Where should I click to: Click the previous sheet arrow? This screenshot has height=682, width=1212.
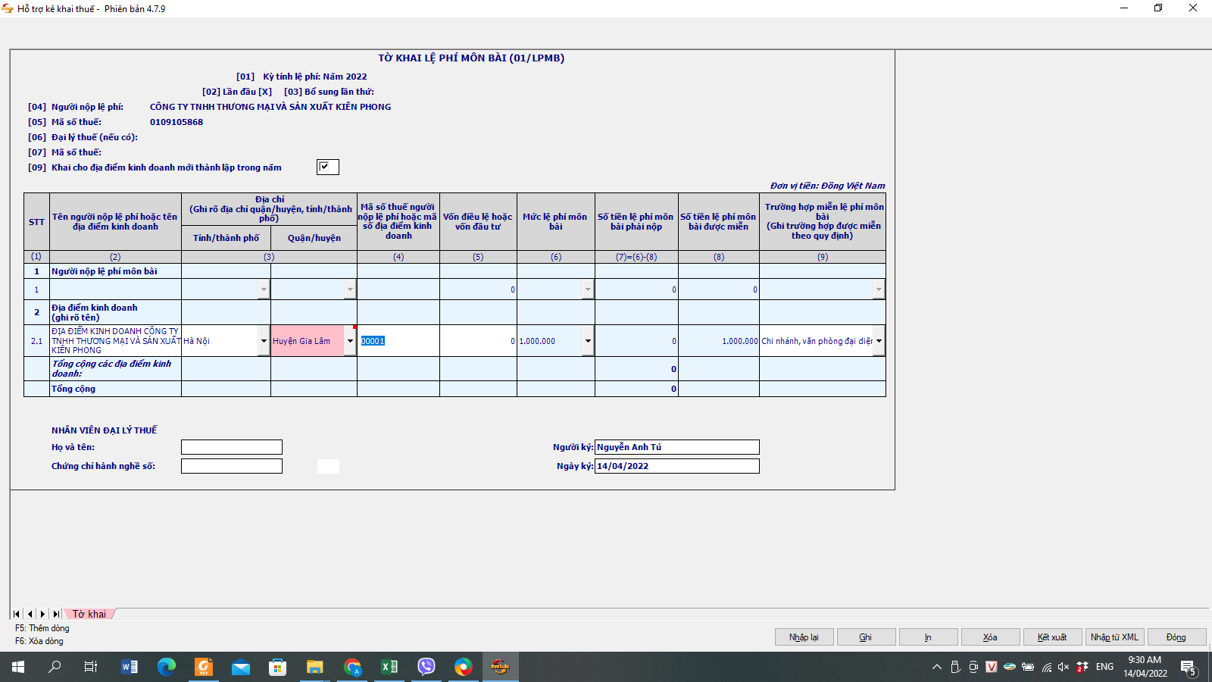(30, 614)
